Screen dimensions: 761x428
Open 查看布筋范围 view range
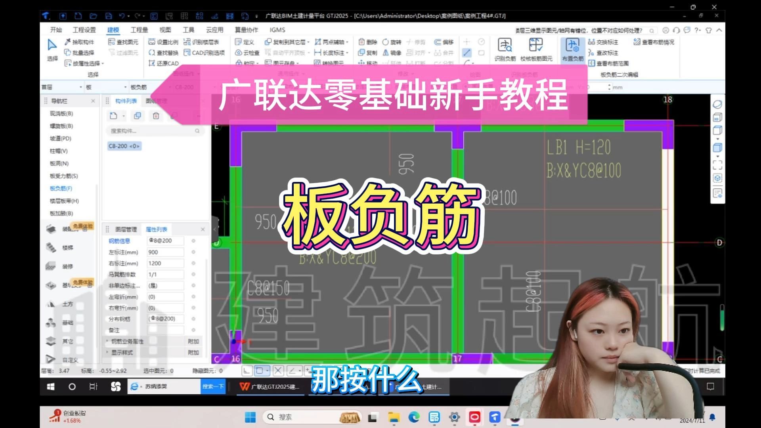608,63
